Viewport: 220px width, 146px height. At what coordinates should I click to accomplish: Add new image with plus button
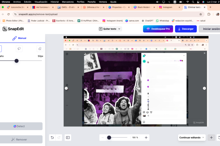211,138
